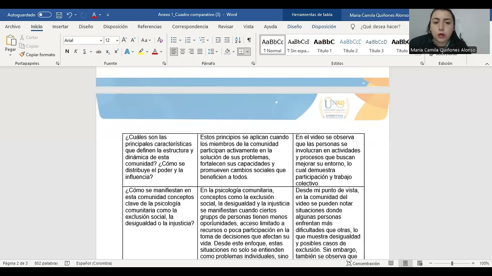Switch to the Revisar tab

click(226, 26)
